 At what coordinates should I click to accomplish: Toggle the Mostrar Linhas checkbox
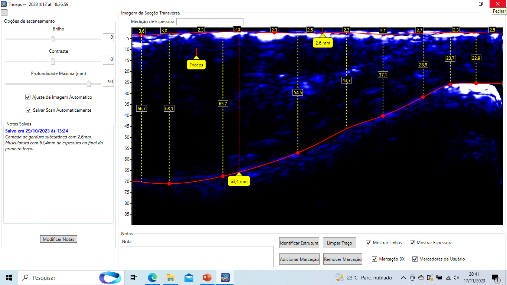[x=369, y=243]
